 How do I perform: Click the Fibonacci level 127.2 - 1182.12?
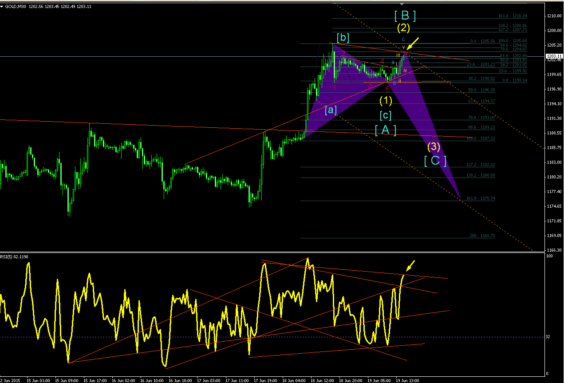point(481,165)
